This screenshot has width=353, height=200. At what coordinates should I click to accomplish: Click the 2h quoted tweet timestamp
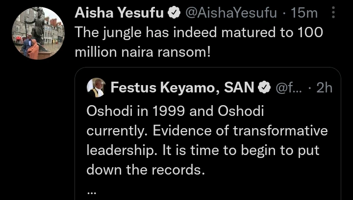pos(324,88)
